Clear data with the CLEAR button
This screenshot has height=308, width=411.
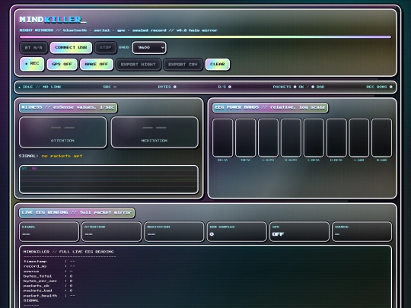pyautogui.click(x=218, y=64)
